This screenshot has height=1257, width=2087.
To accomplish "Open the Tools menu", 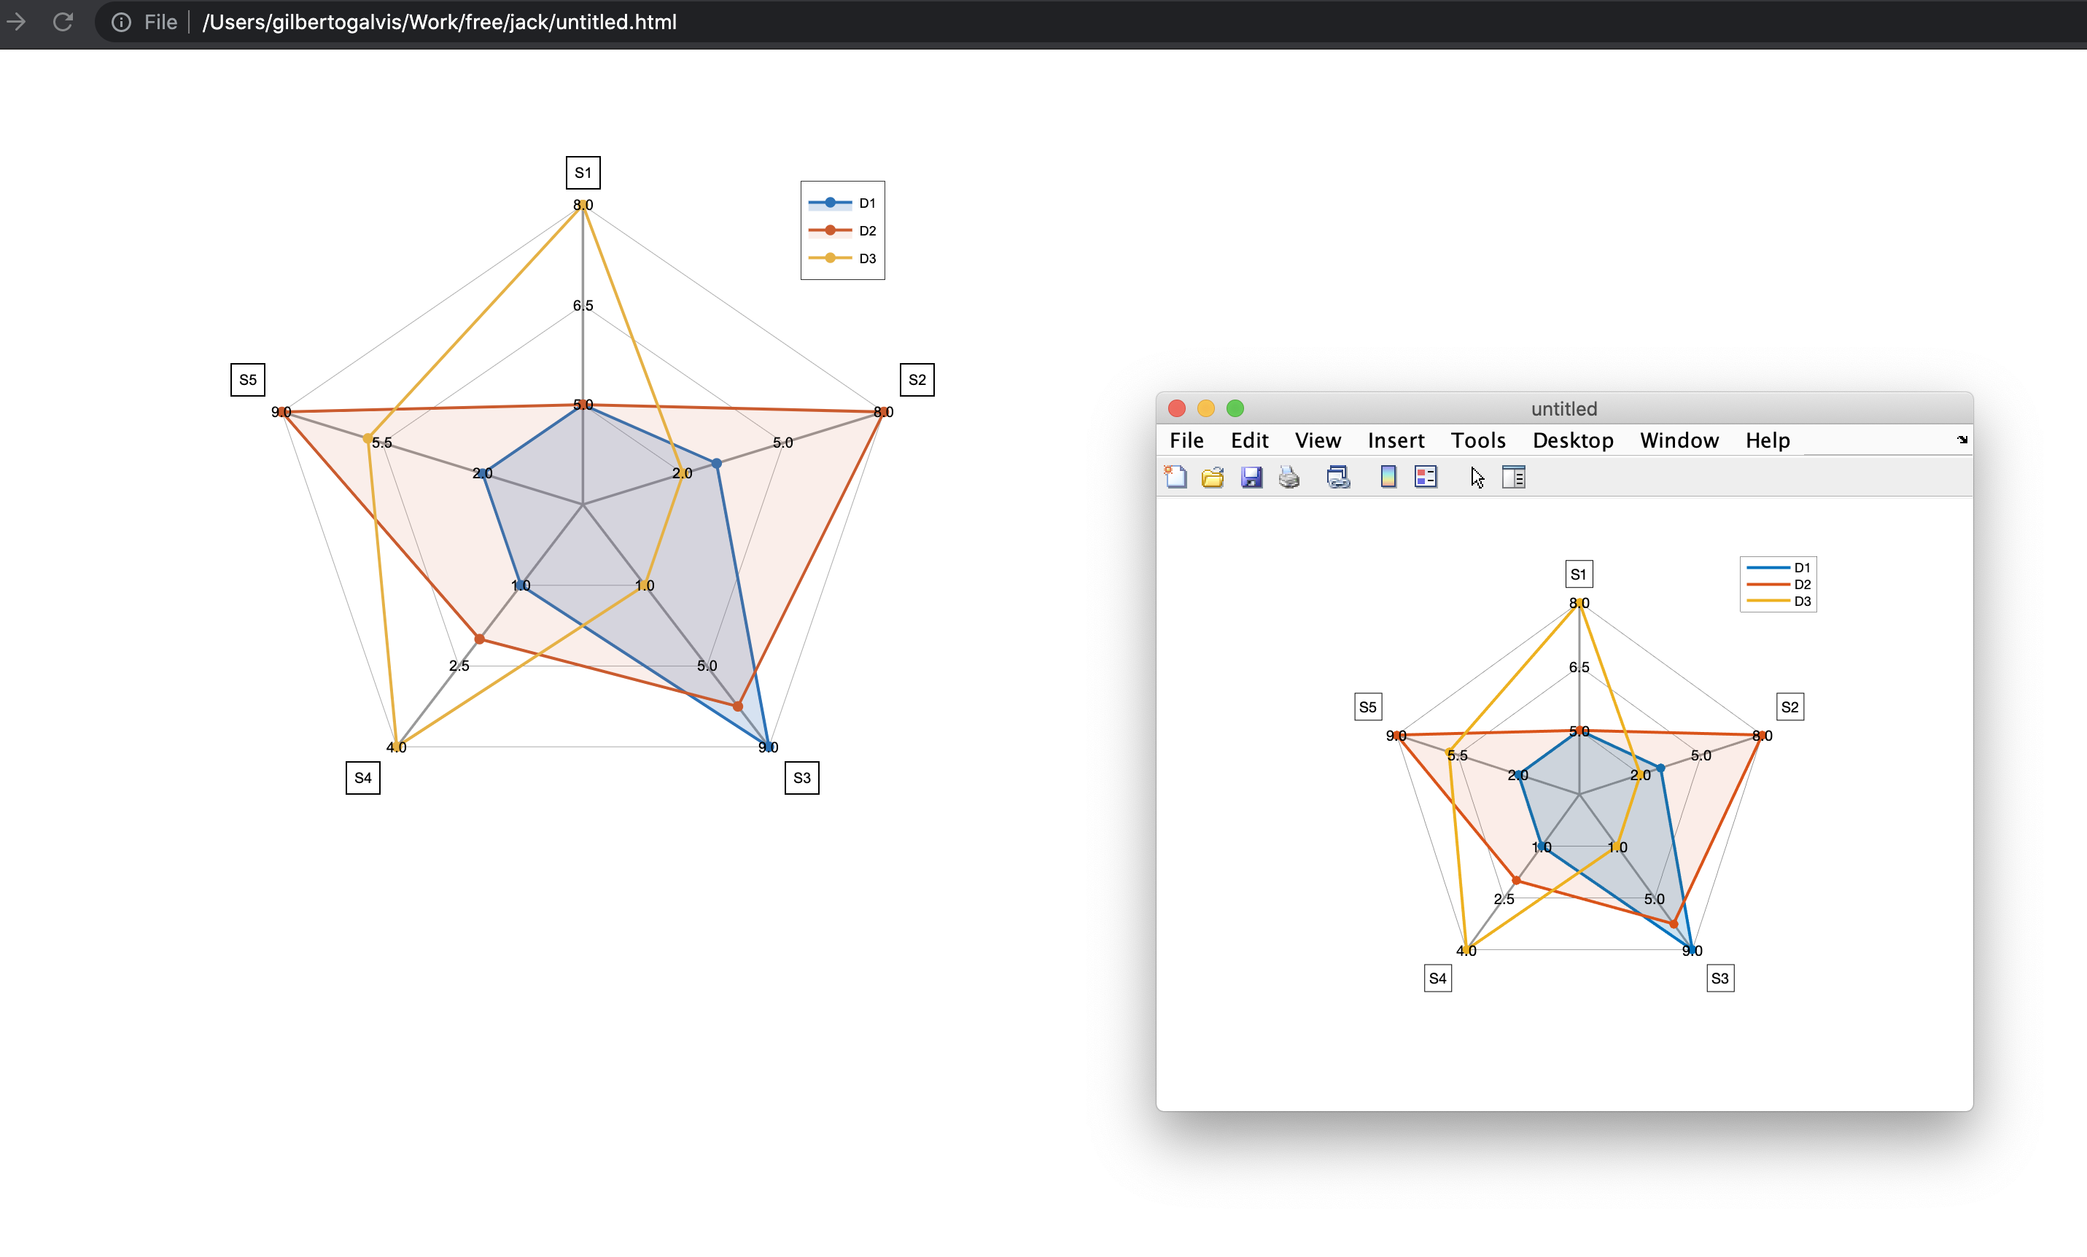I will pos(1477,440).
